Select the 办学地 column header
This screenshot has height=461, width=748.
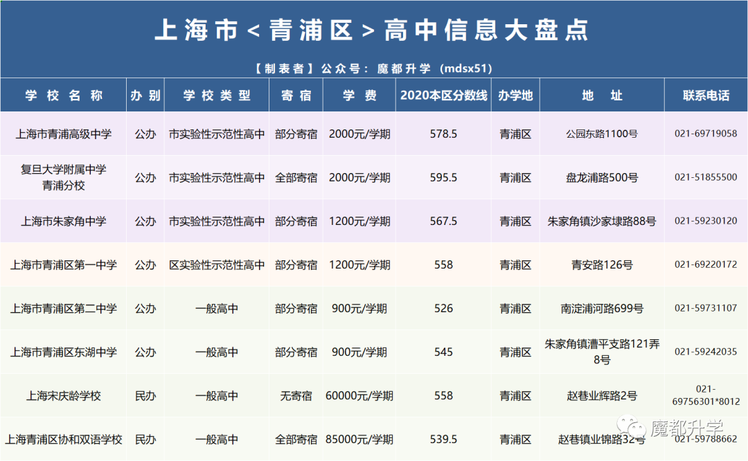516,96
